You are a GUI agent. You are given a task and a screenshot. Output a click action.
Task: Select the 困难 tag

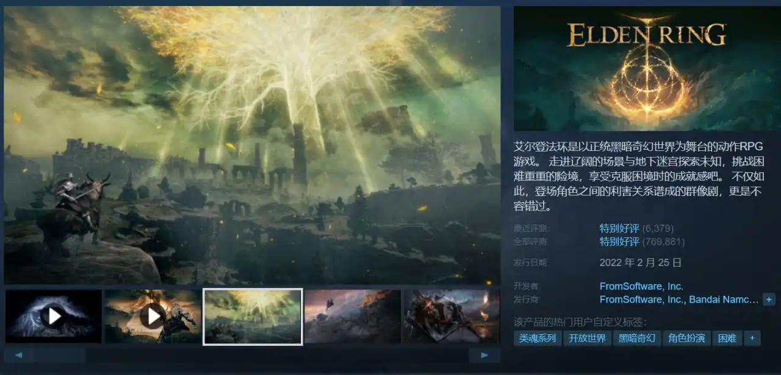click(x=727, y=338)
